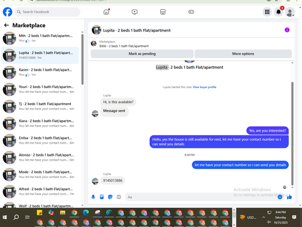Open the Marketplace storefront icon in top bar
Image resolution: width=302 pixels, height=227 pixels.
(x=162, y=12)
